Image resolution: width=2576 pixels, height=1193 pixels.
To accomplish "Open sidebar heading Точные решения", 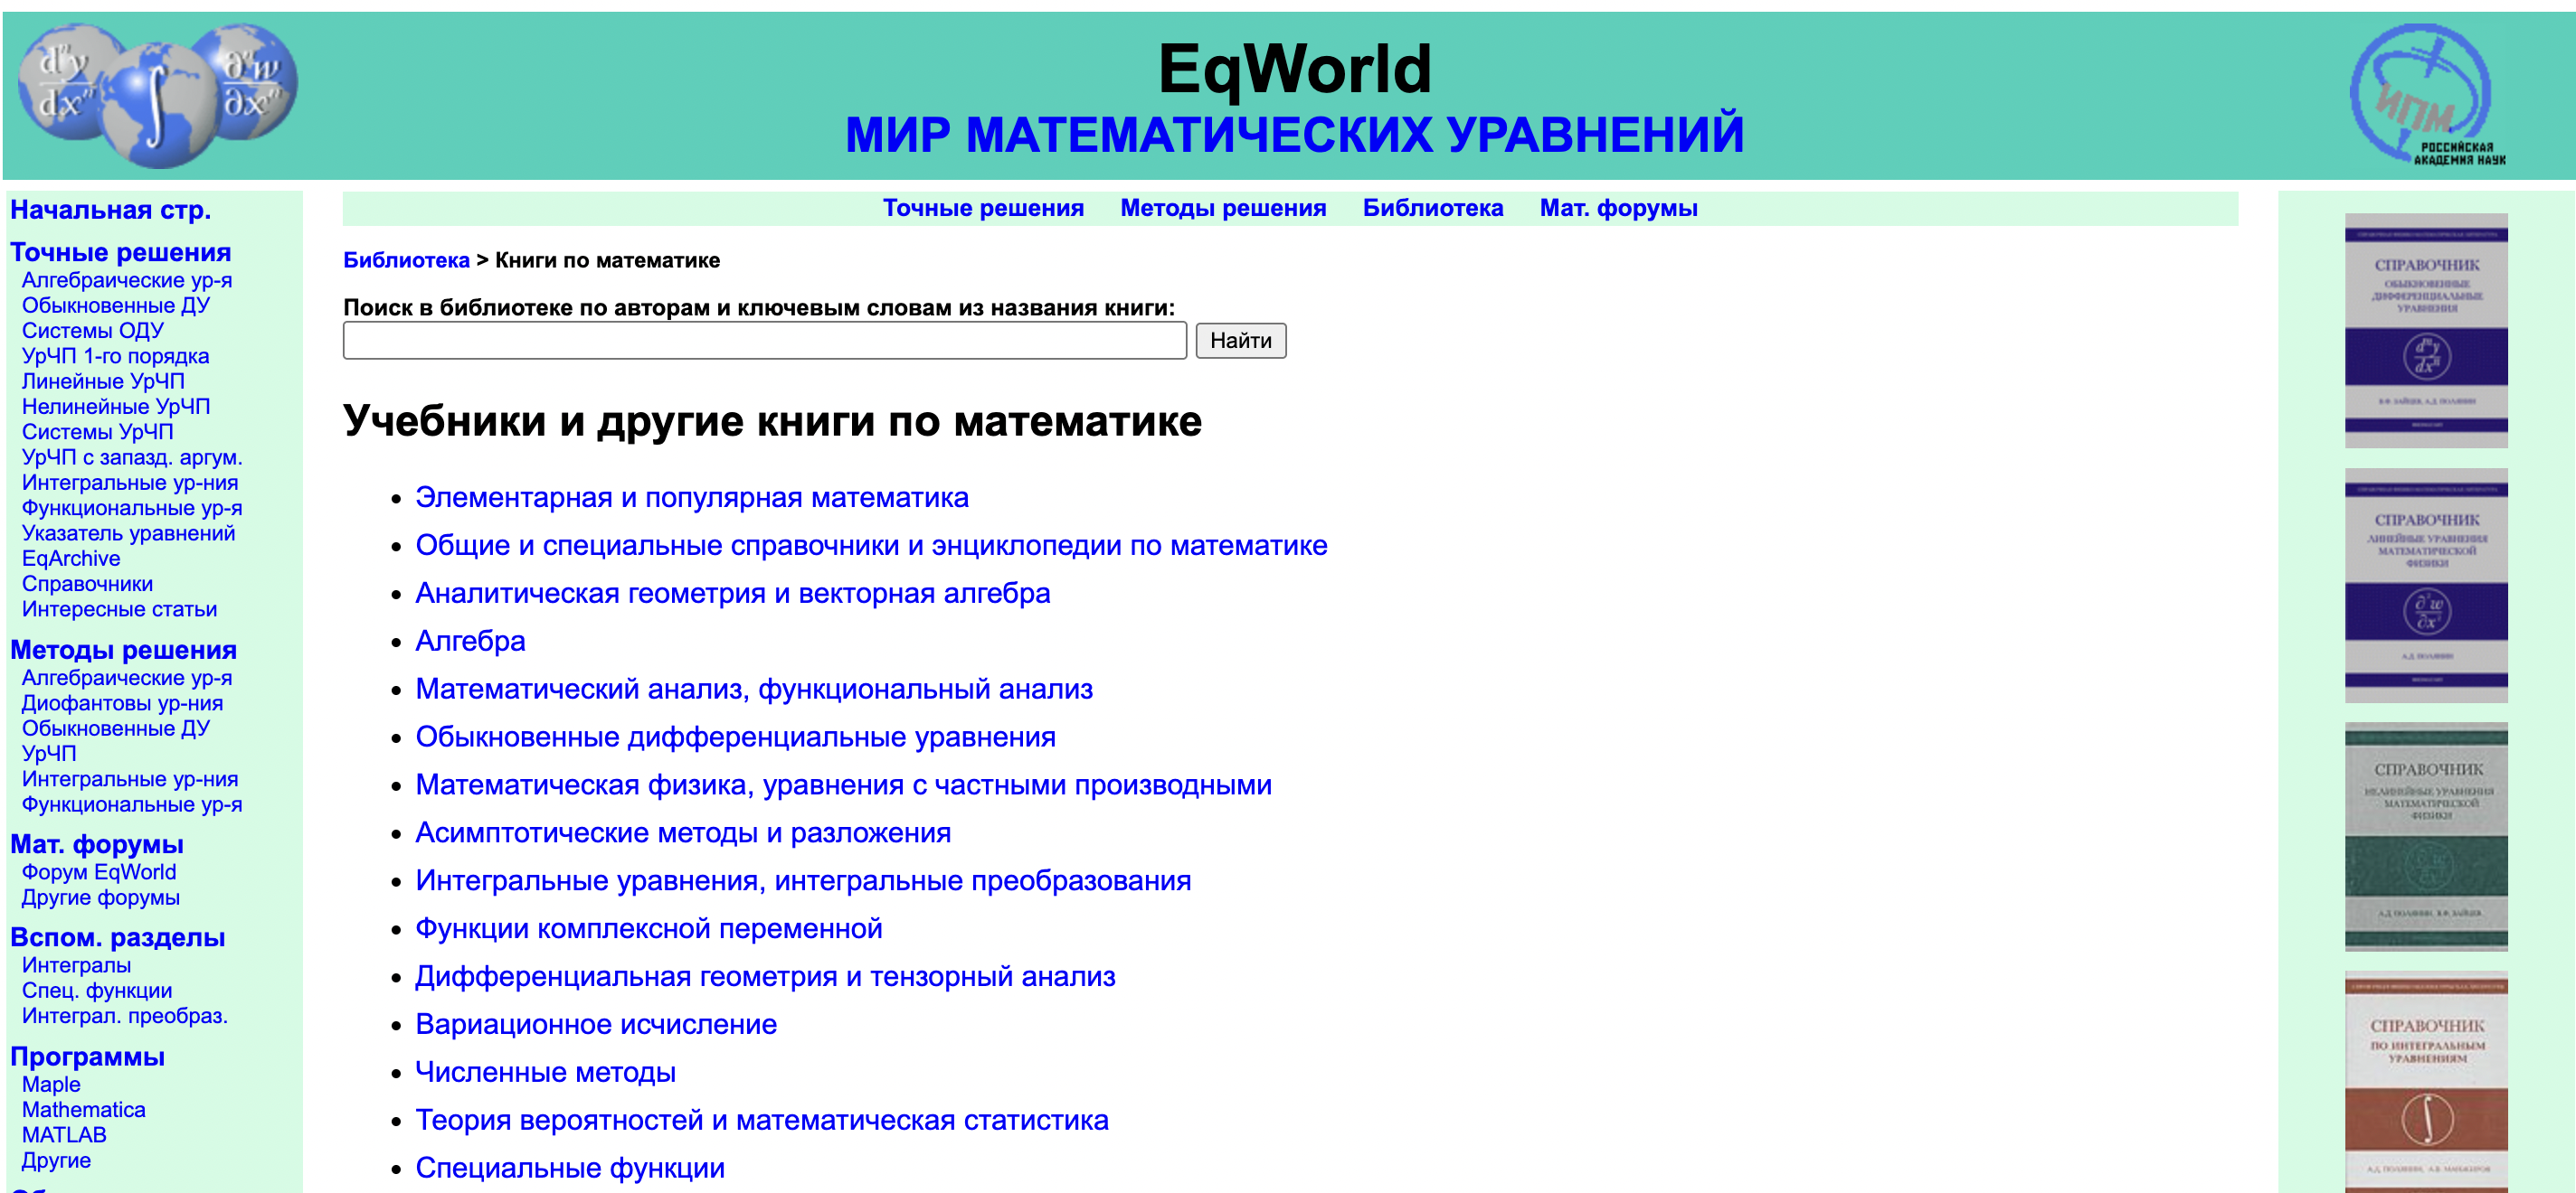I will pyautogui.click(x=121, y=252).
